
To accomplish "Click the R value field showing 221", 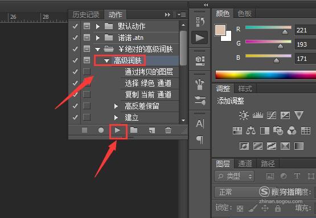I will click(x=305, y=30).
